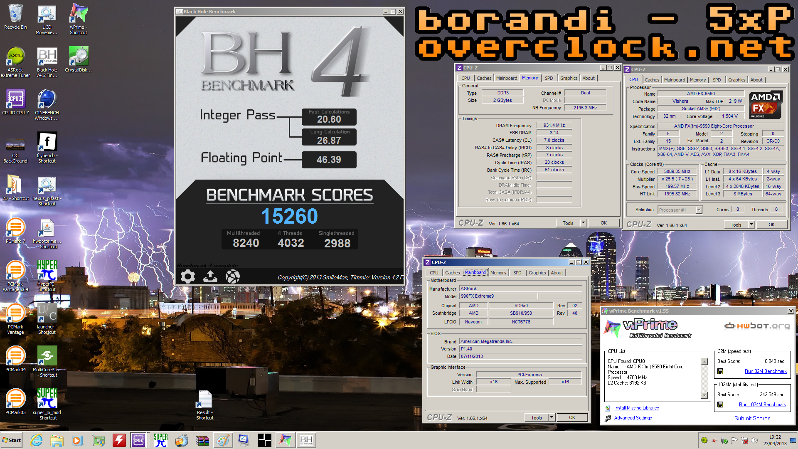This screenshot has width=798, height=449.
Task: Expand the Processor #1 selection dropdown
Action: (x=699, y=210)
